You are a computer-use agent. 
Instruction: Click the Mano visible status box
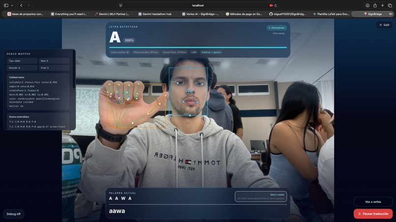(260, 197)
